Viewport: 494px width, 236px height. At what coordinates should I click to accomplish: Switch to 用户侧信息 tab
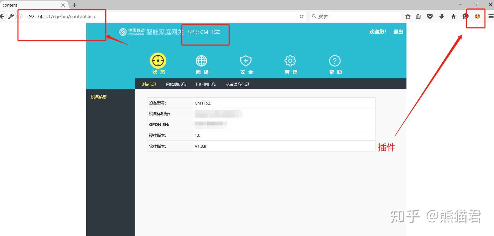205,84
